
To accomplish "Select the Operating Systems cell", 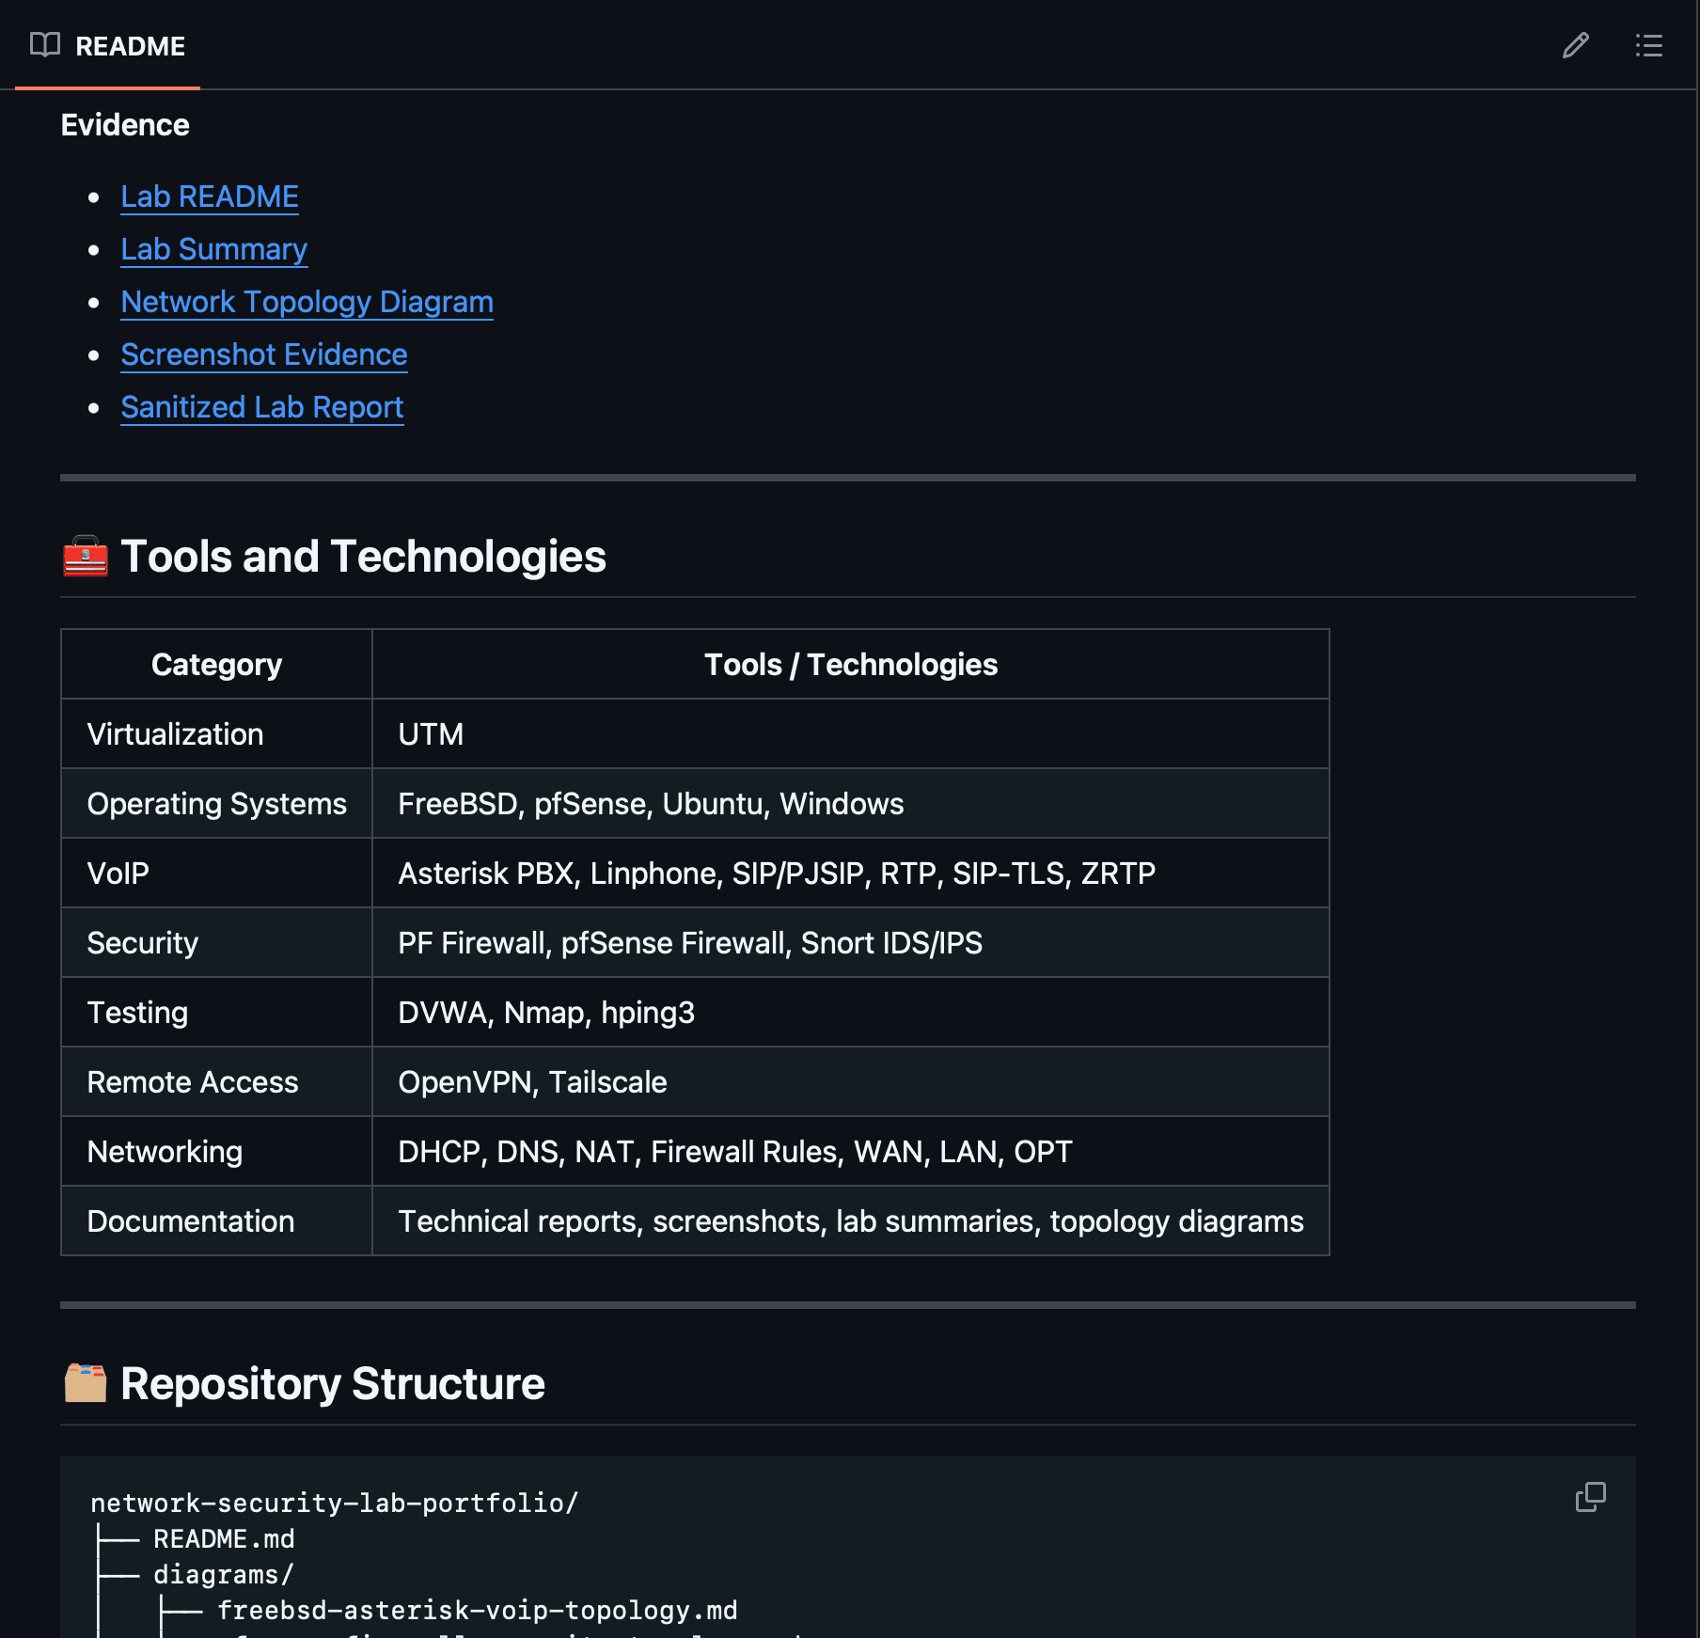I will point(217,804).
